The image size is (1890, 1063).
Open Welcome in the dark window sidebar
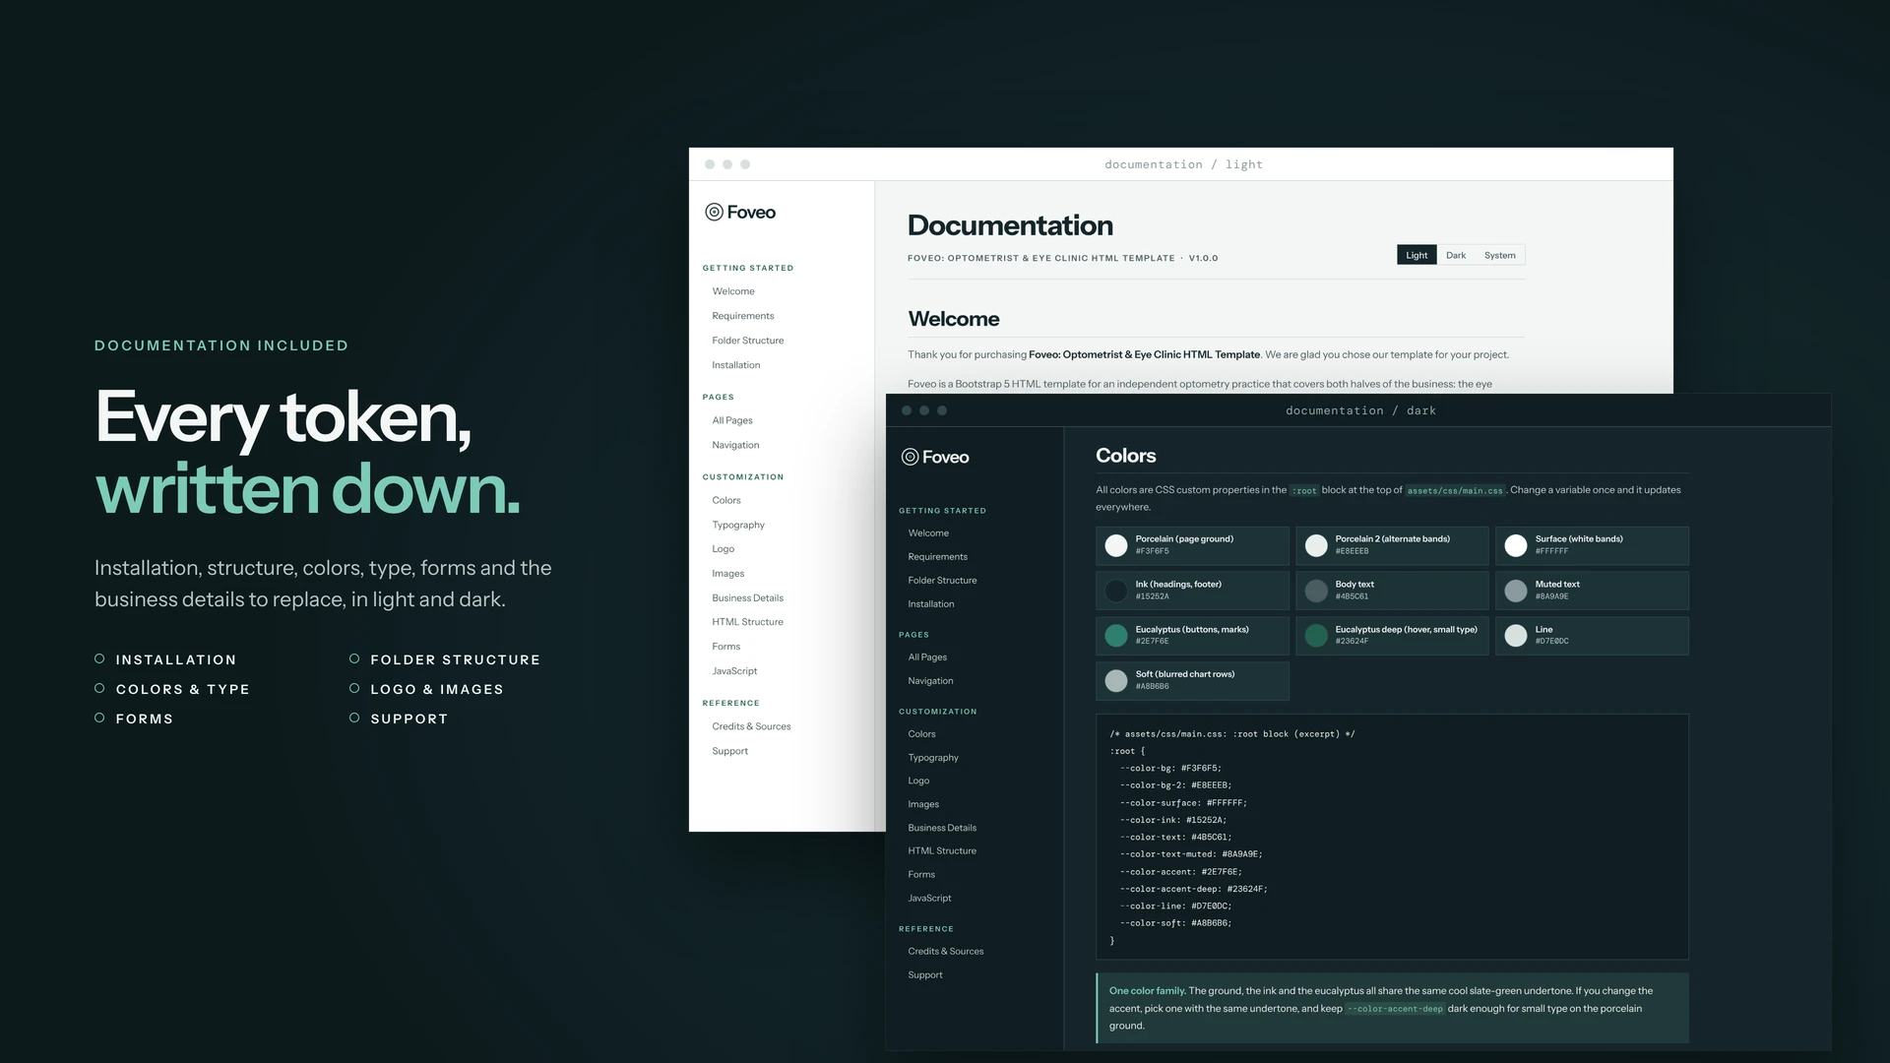tap(928, 533)
